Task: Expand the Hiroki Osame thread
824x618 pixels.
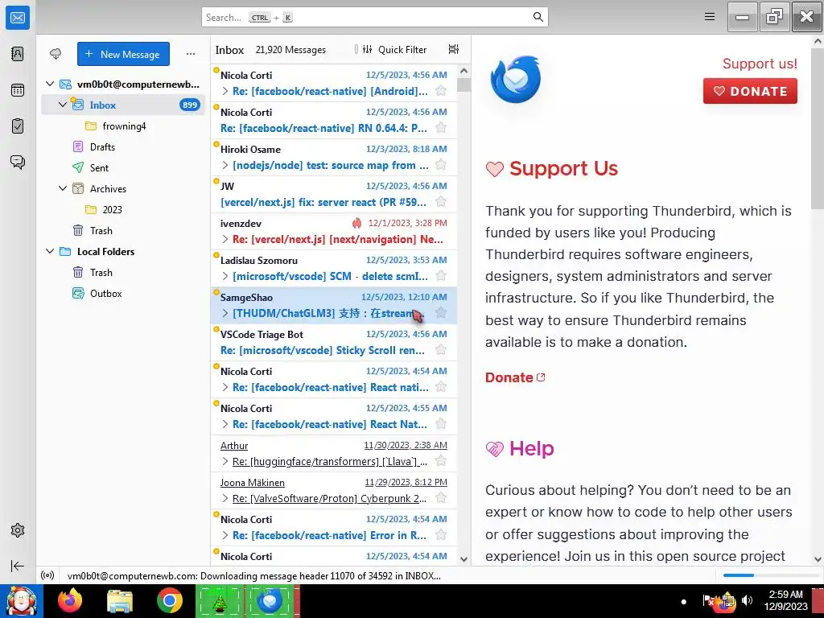Action: point(225,165)
